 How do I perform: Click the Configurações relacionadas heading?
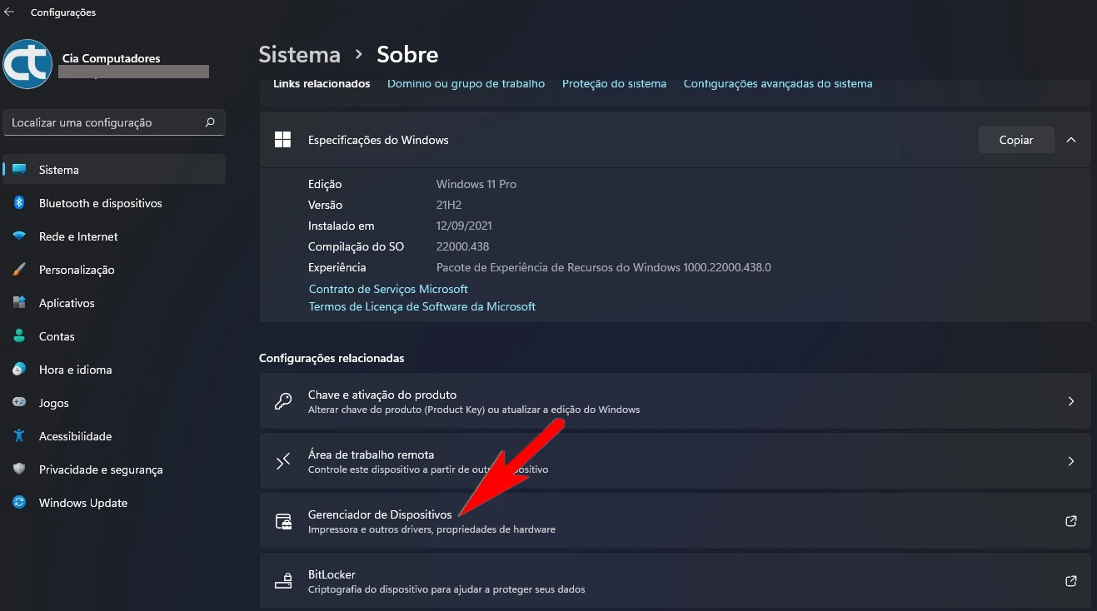(x=332, y=358)
